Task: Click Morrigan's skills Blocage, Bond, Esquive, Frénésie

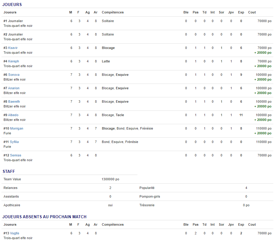Action: click(127, 128)
